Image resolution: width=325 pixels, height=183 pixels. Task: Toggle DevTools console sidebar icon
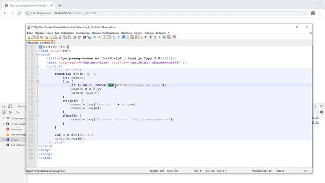pos(4,112)
